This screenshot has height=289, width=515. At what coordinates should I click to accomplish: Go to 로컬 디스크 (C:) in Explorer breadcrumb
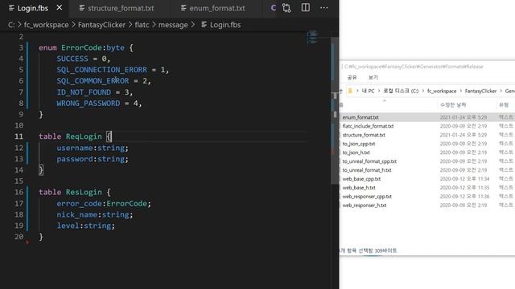[x=401, y=91]
